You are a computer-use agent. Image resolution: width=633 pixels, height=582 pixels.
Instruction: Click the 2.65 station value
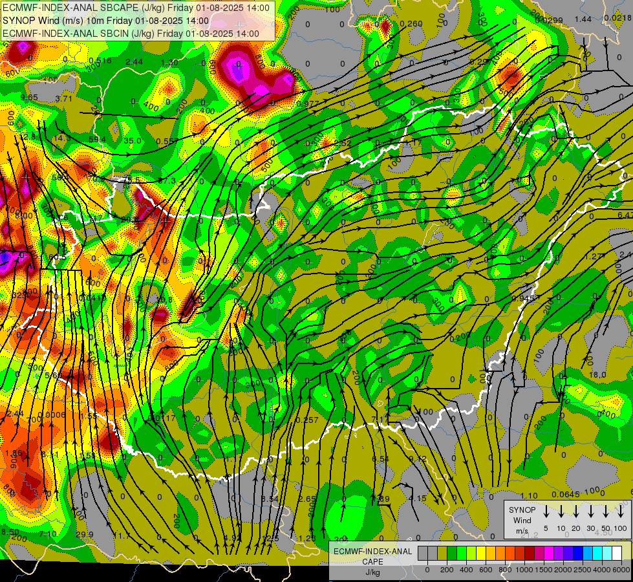click(307, 499)
